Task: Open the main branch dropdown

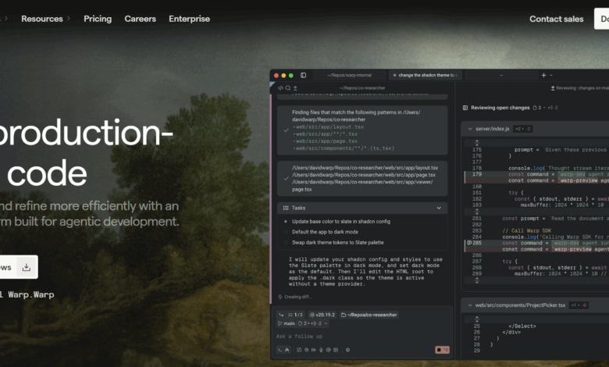Action: pyautogui.click(x=290, y=322)
